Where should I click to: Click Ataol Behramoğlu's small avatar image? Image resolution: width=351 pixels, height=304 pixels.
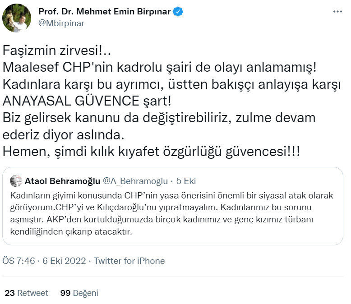coord(16,181)
